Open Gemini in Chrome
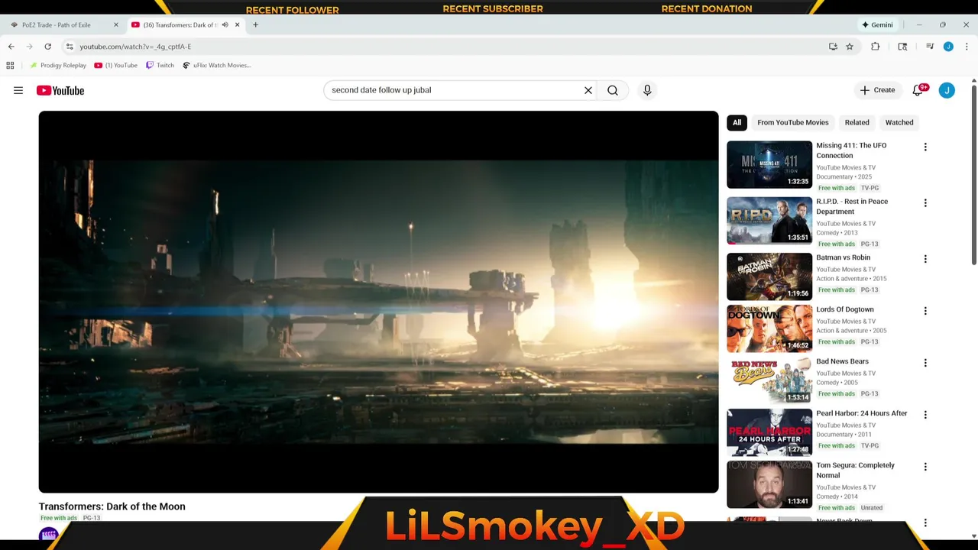 (x=877, y=24)
